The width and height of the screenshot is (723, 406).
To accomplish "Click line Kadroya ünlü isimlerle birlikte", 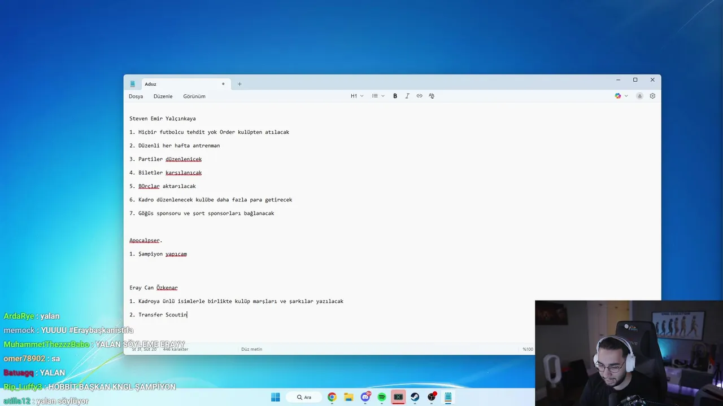I will [236, 301].
